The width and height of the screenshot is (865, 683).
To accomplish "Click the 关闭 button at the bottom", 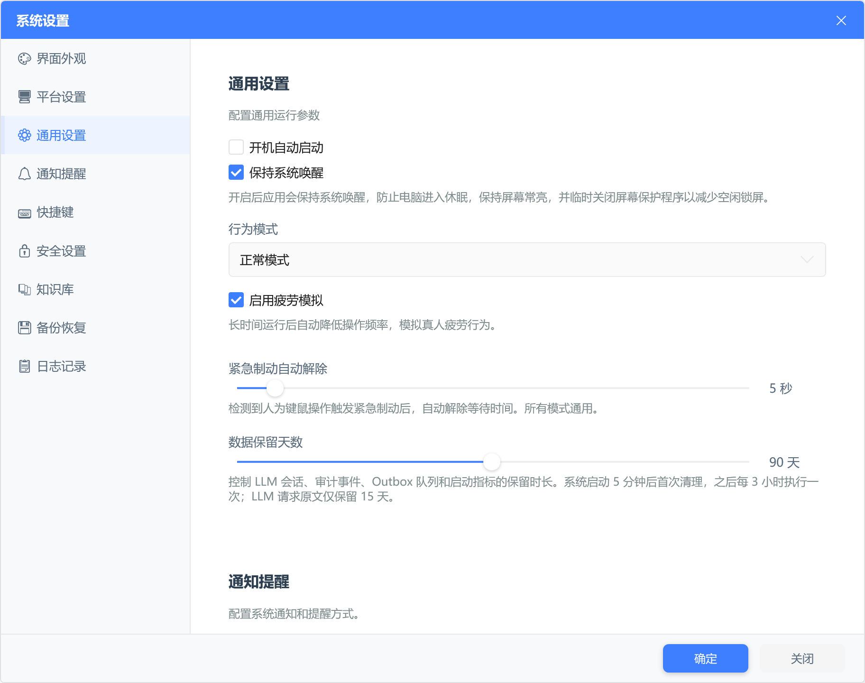I will click(802, 658).
